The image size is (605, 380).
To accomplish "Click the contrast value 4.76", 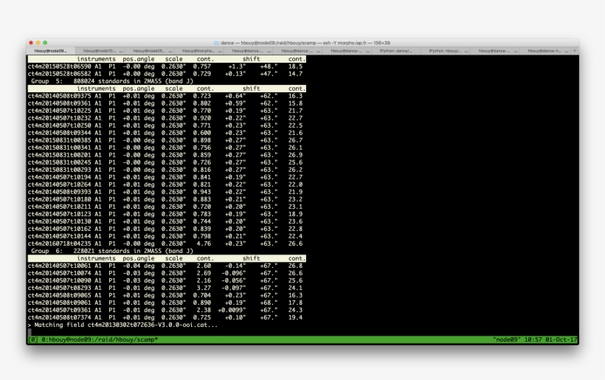I will [x=204, y=243].
